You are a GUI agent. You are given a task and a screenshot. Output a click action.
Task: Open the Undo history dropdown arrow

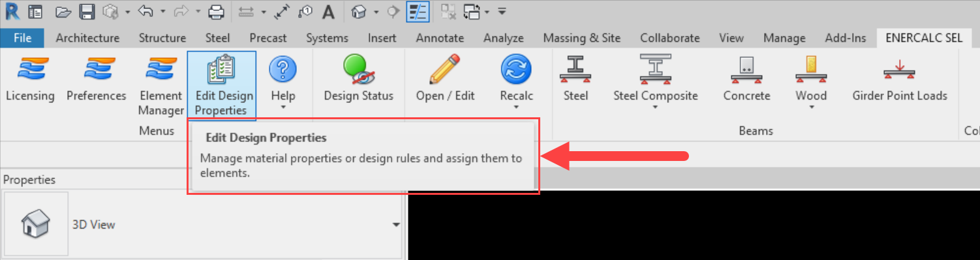(163, 12)
